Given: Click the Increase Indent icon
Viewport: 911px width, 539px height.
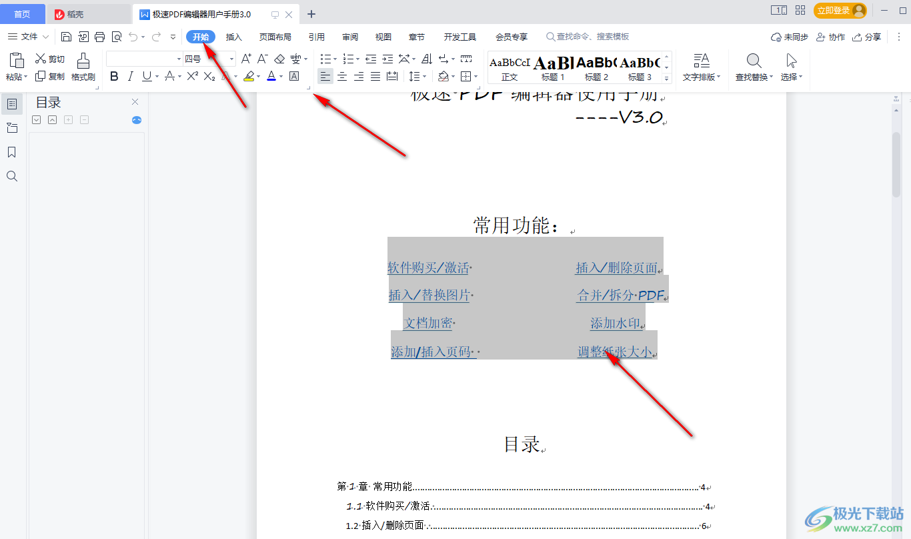Looking at the screenshot, I should (387, 59).
